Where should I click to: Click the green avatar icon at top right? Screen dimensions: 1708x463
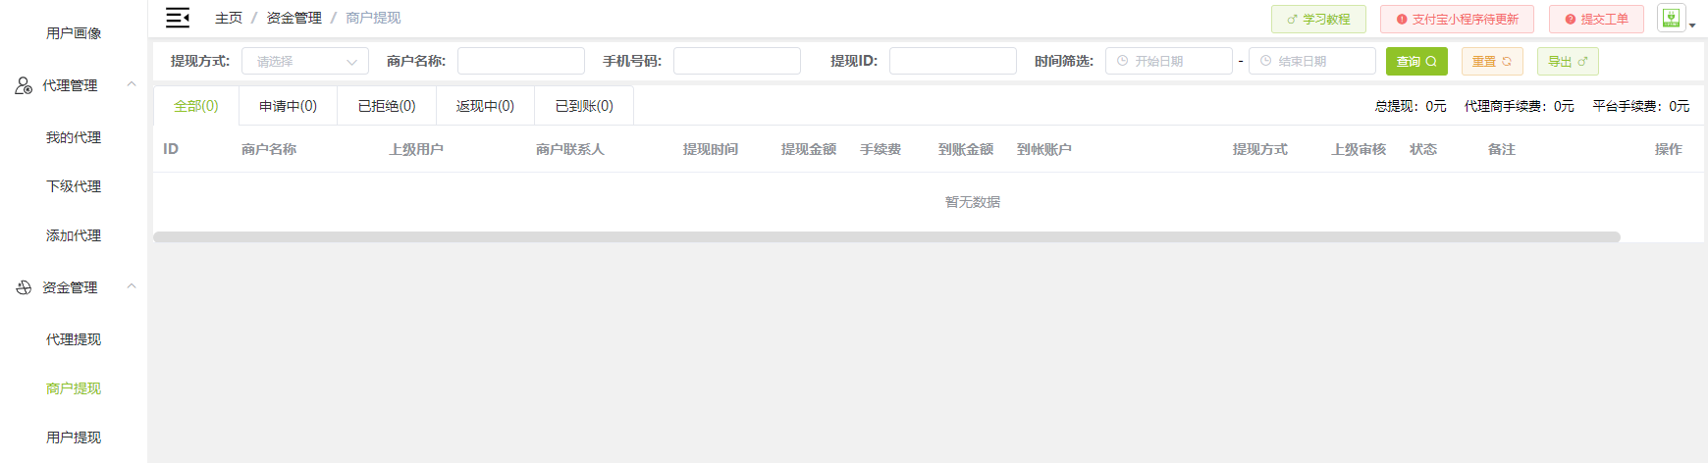click(1671, 18)
